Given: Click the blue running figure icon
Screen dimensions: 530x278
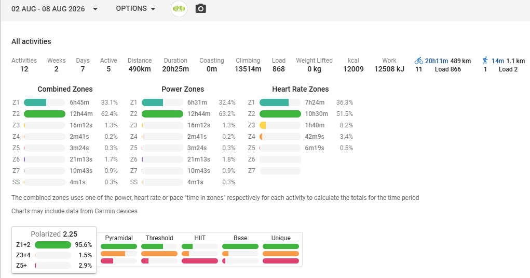Looking at the screenshot, I should click(485, 61).
